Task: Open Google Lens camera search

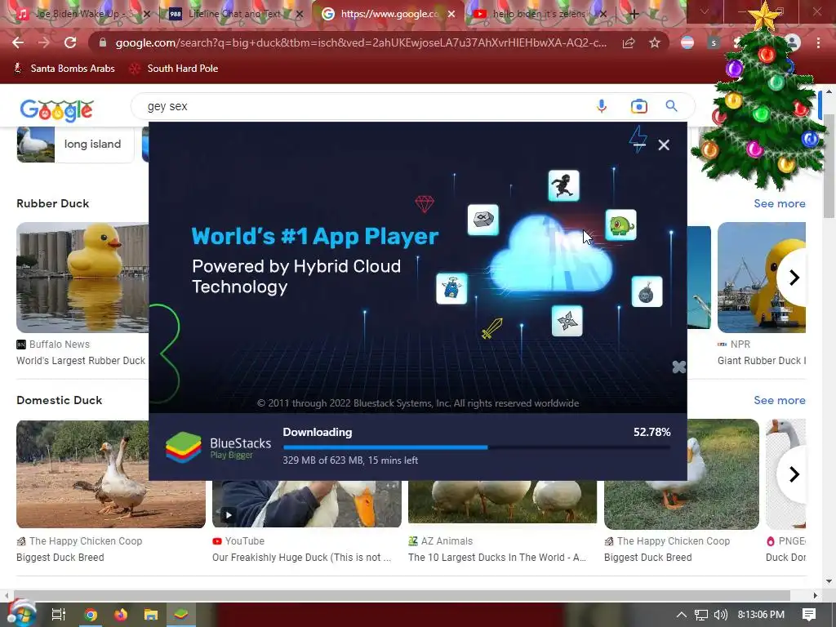Action: (638, 106)
